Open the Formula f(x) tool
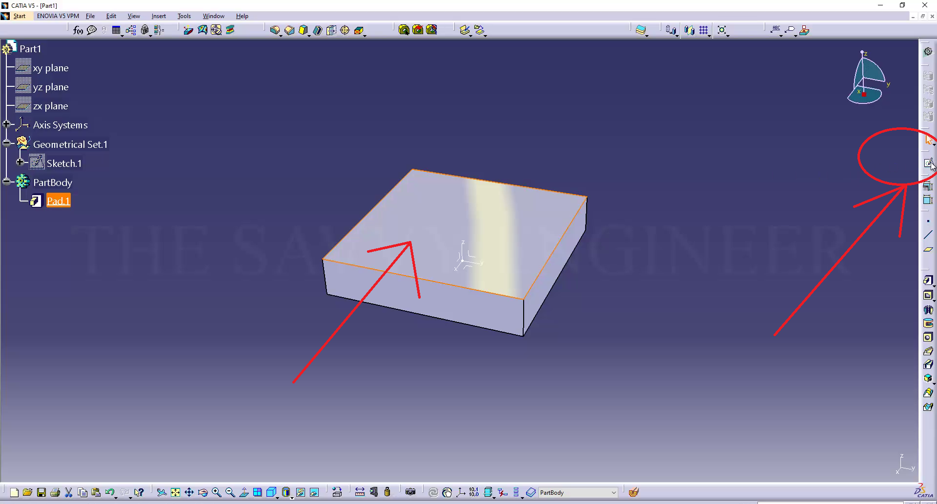The height and width of the screenshot is (504, 937). 78,30
